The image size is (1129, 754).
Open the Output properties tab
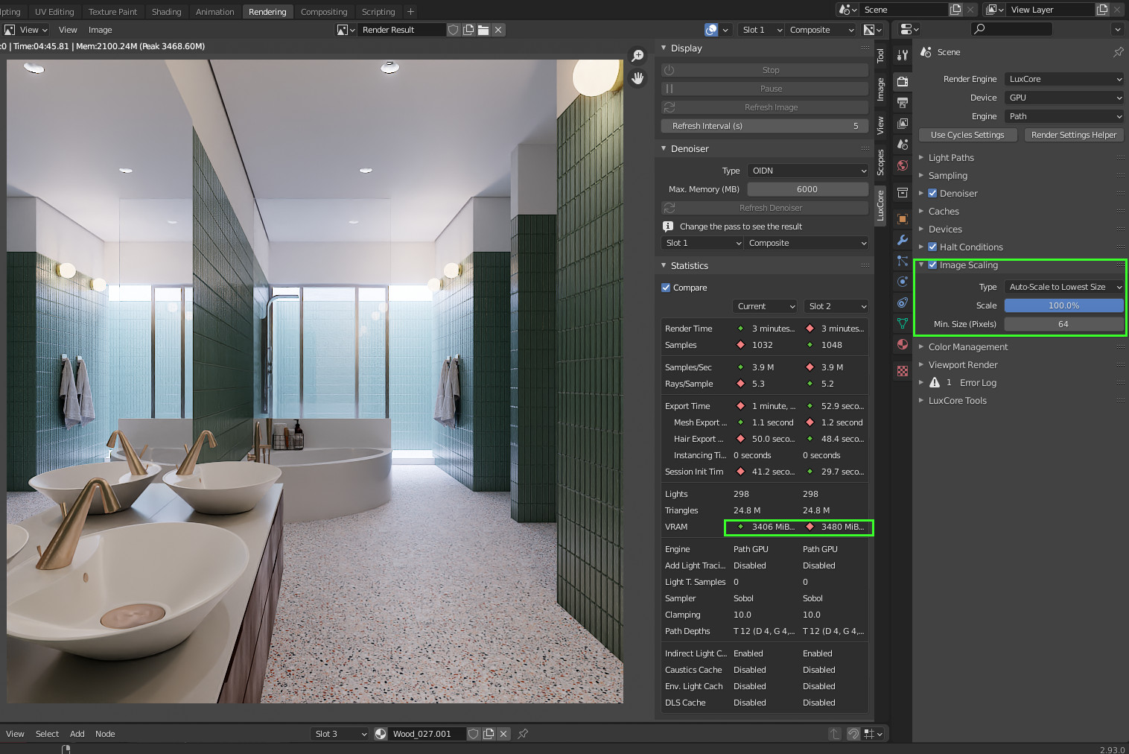click(x=903, y=102)
